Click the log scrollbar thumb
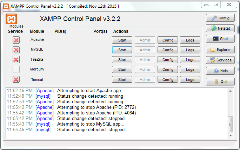The width and height of the screenshot is (240, 150). (231, 124)
